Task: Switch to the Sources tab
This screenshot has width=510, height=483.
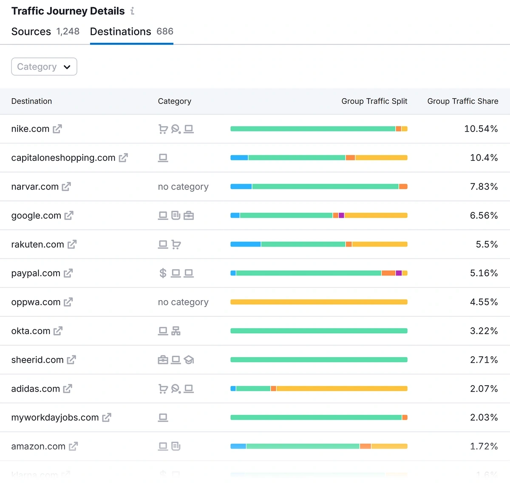Action: [45, 31]
